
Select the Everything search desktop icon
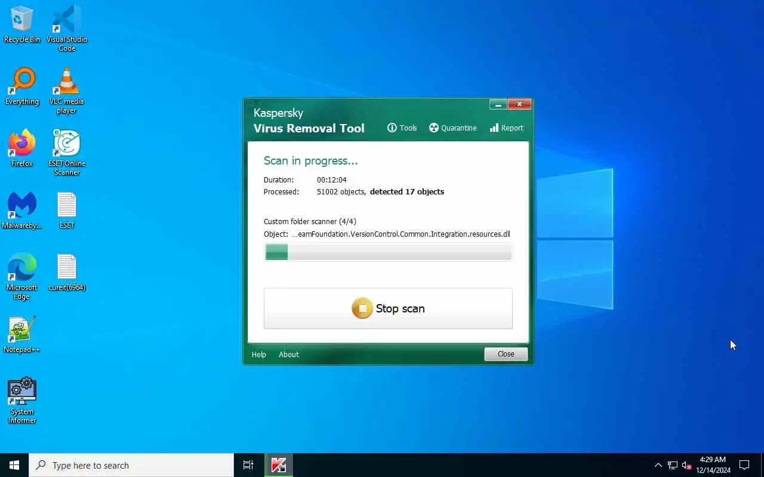pos(22,86)
